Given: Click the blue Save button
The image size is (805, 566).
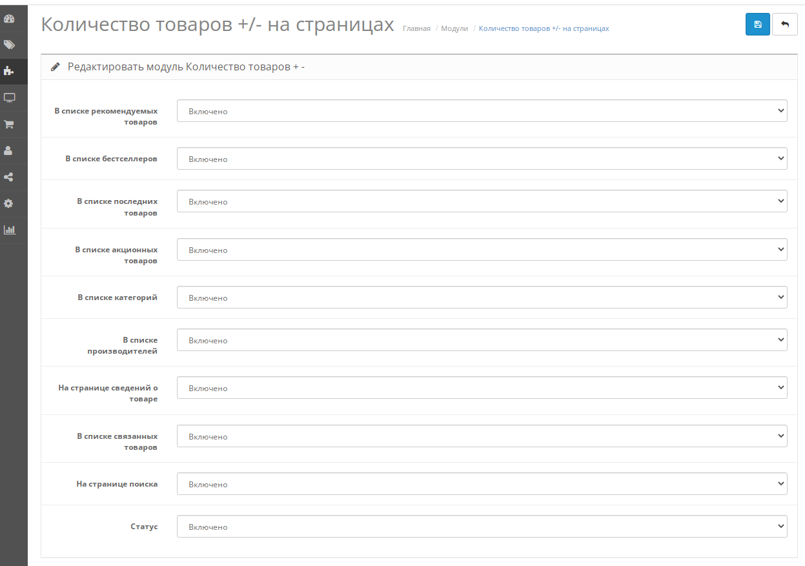Looking at the screenshot, I should click(x=757, y=25).
